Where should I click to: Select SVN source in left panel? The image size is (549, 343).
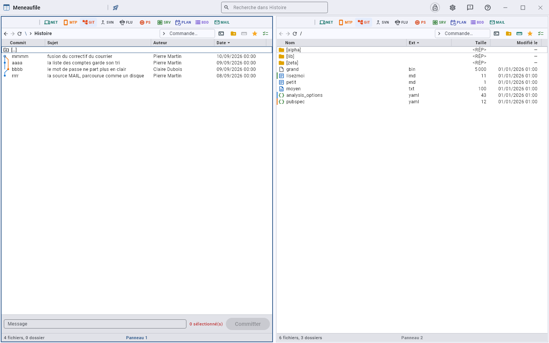pyautogui.click(x=107, y=22)
